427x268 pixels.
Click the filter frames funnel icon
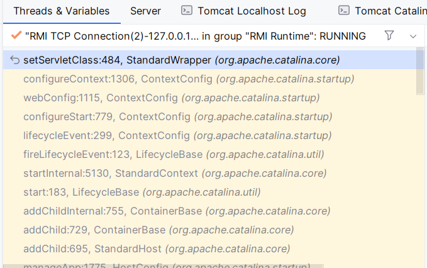click(389, 36)
